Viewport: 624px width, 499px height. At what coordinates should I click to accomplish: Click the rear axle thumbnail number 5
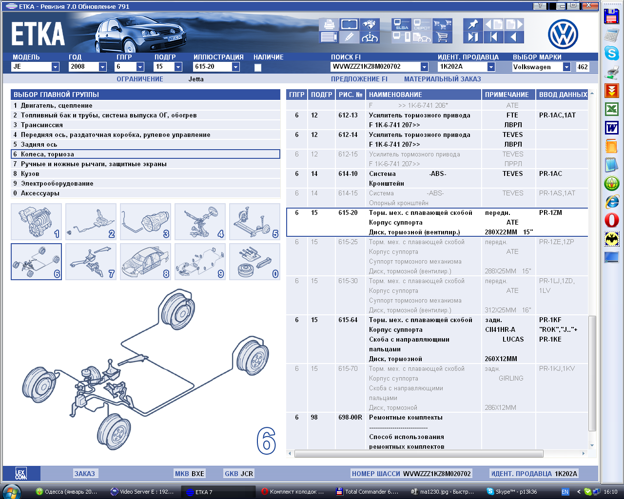255,222
